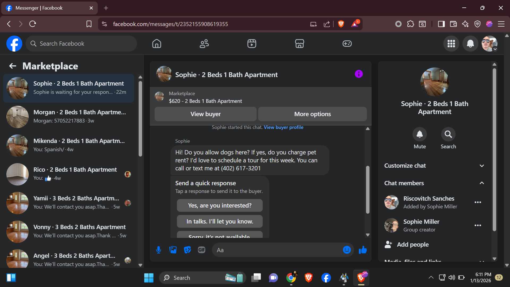This screenshot has height=287, width=510.
Task: Open options menu for Riscovitch Sanches
Action: point(478,202)
